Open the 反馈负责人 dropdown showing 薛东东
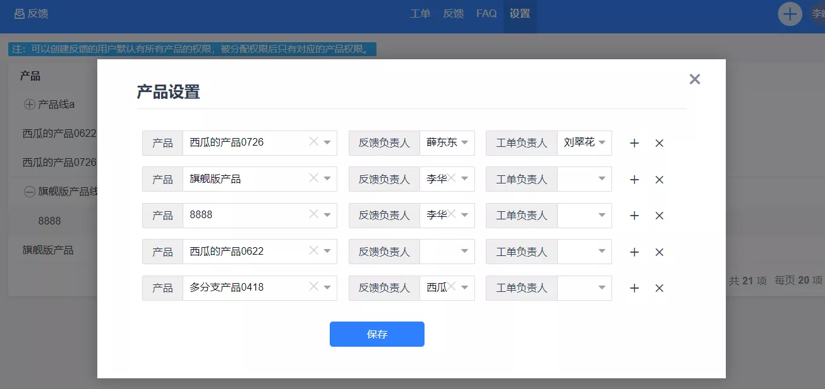Image resolution: width=825 pixels, height=389 pixels. click(465, 142)
